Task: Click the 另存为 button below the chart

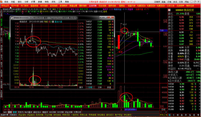Action: (21, 112)
